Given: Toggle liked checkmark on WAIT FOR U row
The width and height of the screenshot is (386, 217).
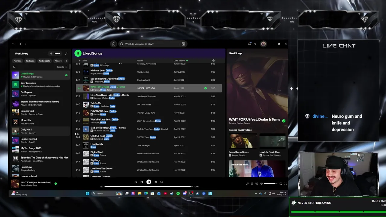Looking at the screenshot, I should click(x=205, y=88).
